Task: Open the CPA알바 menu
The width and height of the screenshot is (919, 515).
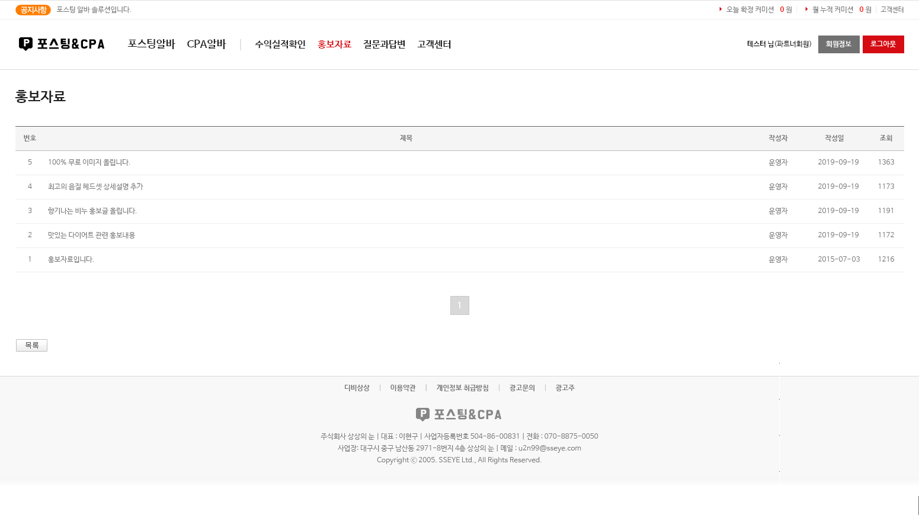Action: pos(206,44)
